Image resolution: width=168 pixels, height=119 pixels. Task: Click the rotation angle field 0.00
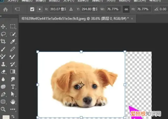(163, 9)
